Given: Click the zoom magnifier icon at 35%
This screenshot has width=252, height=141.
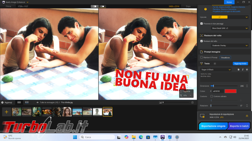Looking at the screenshot, I should pyautogui.click(x=181, y=95).
